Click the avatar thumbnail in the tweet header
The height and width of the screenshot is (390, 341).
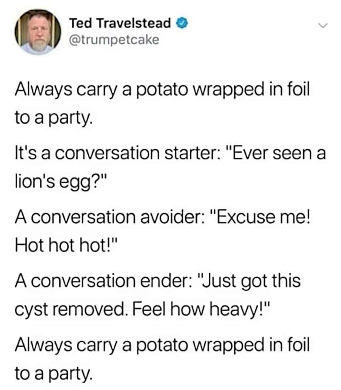tap(37, 32)
